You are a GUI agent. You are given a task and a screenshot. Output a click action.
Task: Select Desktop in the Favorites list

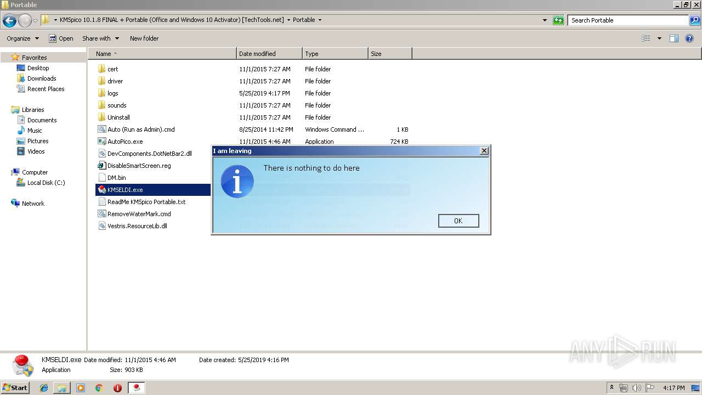tap(38, 68)
